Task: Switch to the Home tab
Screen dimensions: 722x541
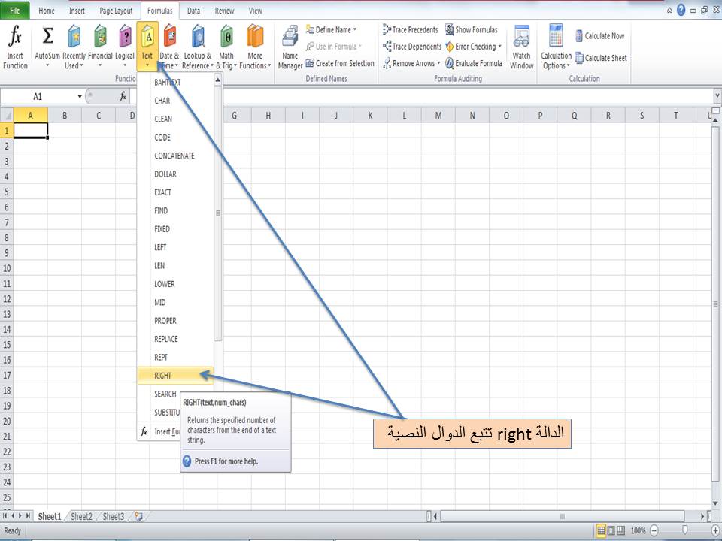Action: [47, 10]
